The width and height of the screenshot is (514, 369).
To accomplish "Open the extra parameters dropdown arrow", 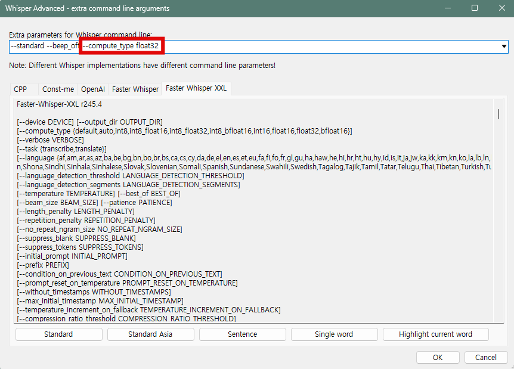I will click(x=504, y=46).
